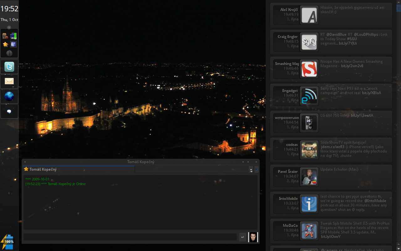The height and width of the screenshot is (251, 401).
Task: Click the Engadget username
Action: [290, 91]
